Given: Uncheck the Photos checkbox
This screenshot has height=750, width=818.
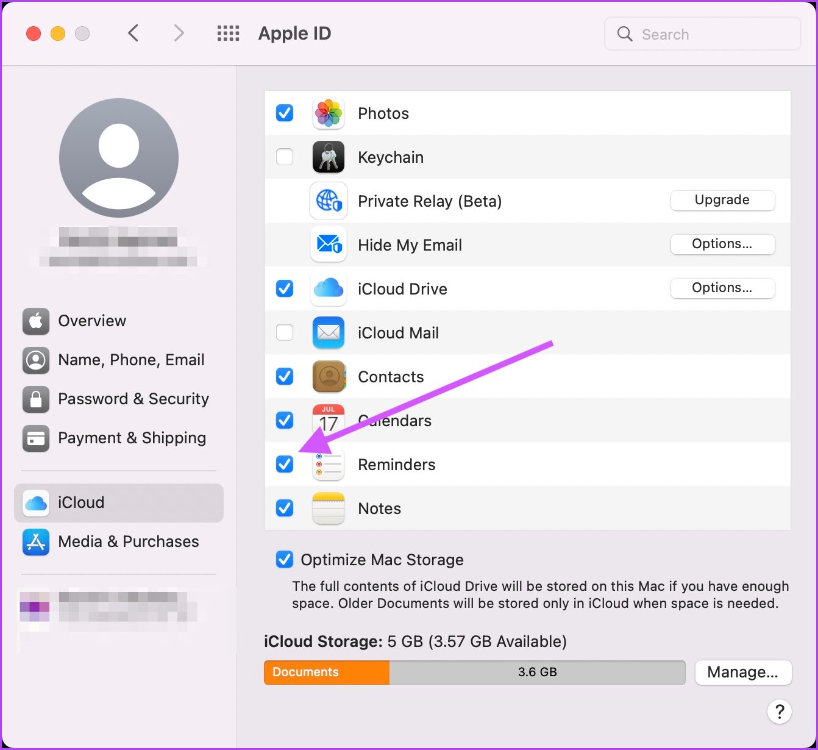Looking at the screenshot, I should [285, 113].
